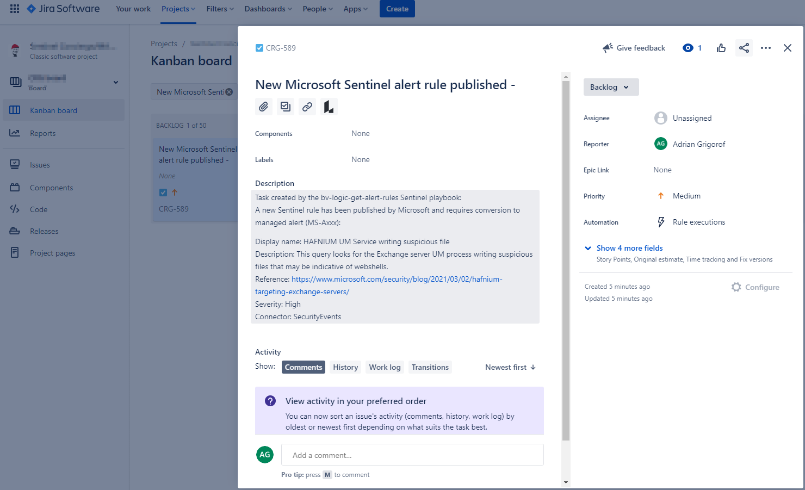
Task: Click the AG avatar next to comment box
Action: (265, 455)
